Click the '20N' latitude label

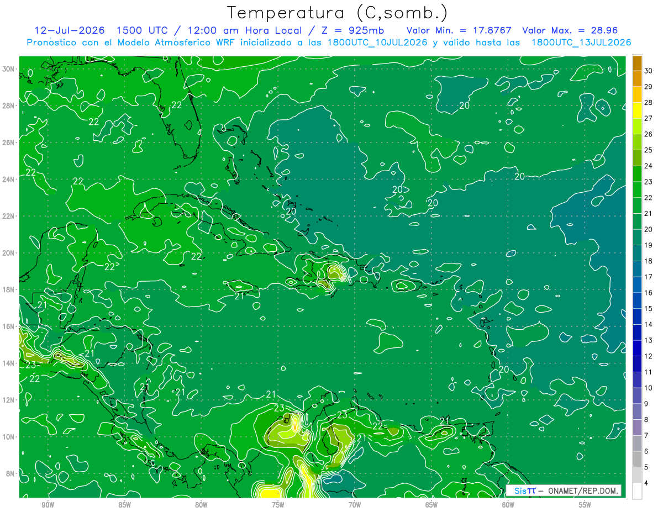[9, 252]
